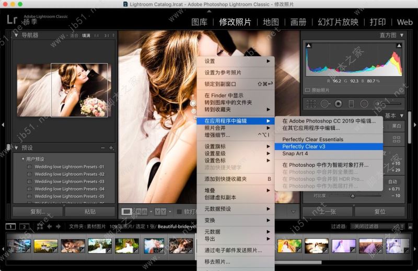Open the profile browser grid icon
This screenshot has width=418, height=271.
tap(397, 139)
